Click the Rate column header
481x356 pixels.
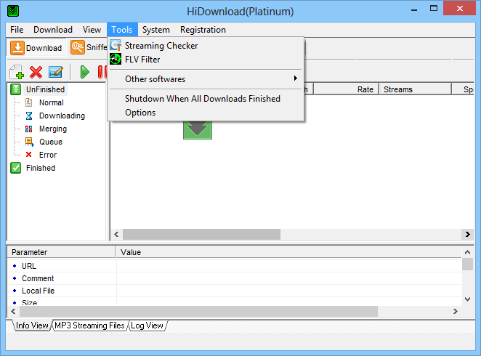pyautogui.click(x=346, y=89)
